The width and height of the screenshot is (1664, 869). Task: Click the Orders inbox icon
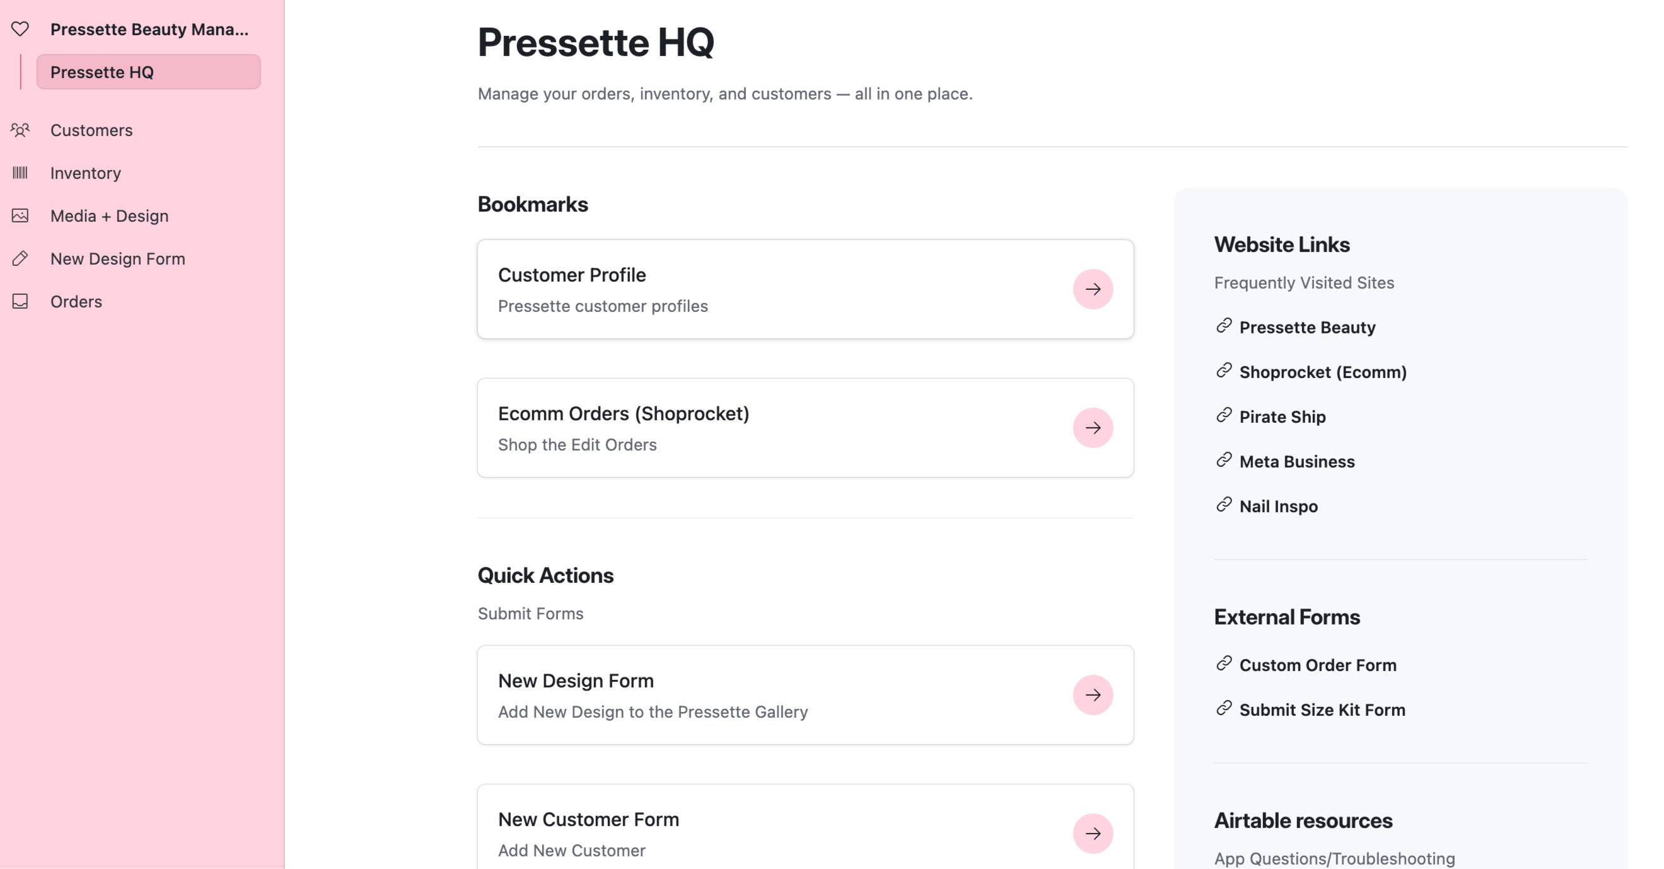(20, 301)
